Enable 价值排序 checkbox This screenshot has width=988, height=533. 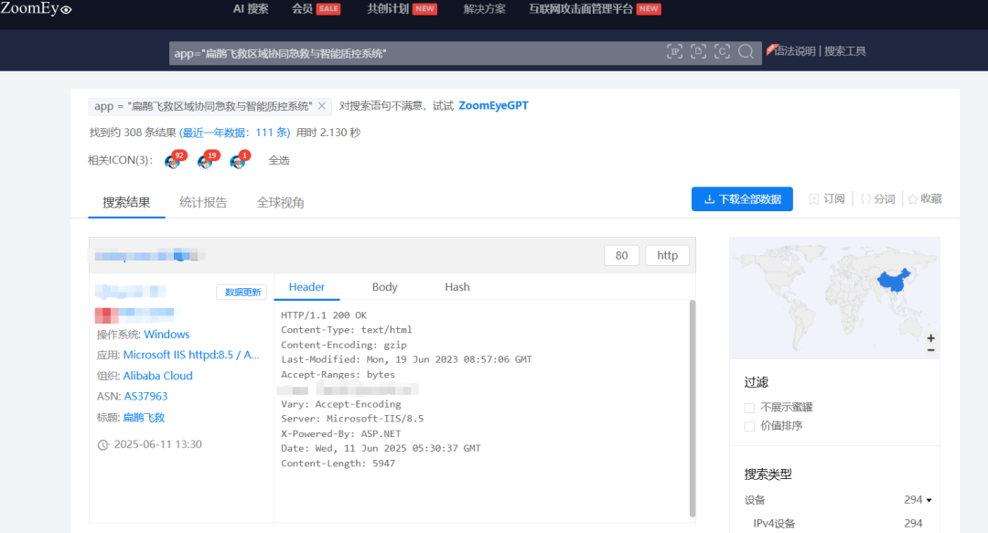749,427
